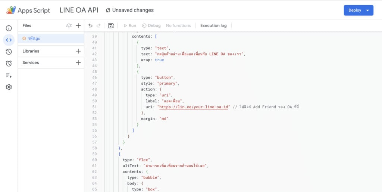382x192 pixels.
Task: Click the 'type: "box"' code line
Action: click(145, 189)
